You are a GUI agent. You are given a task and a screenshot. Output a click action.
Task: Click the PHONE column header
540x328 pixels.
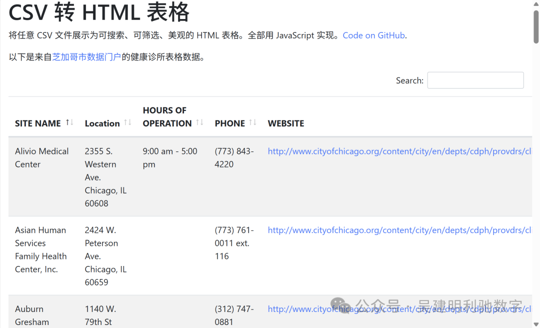[235, 117]
